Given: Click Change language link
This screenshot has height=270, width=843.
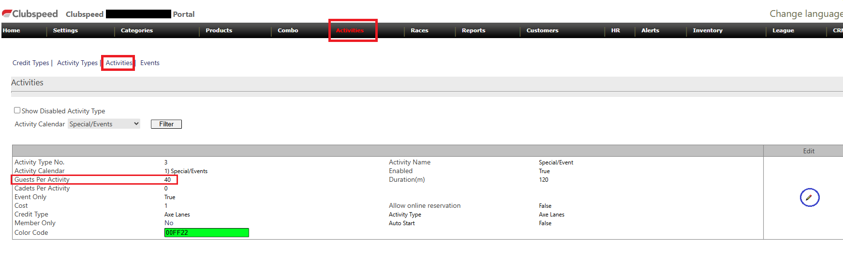Looking at the screenshot, I should [805, 14].
